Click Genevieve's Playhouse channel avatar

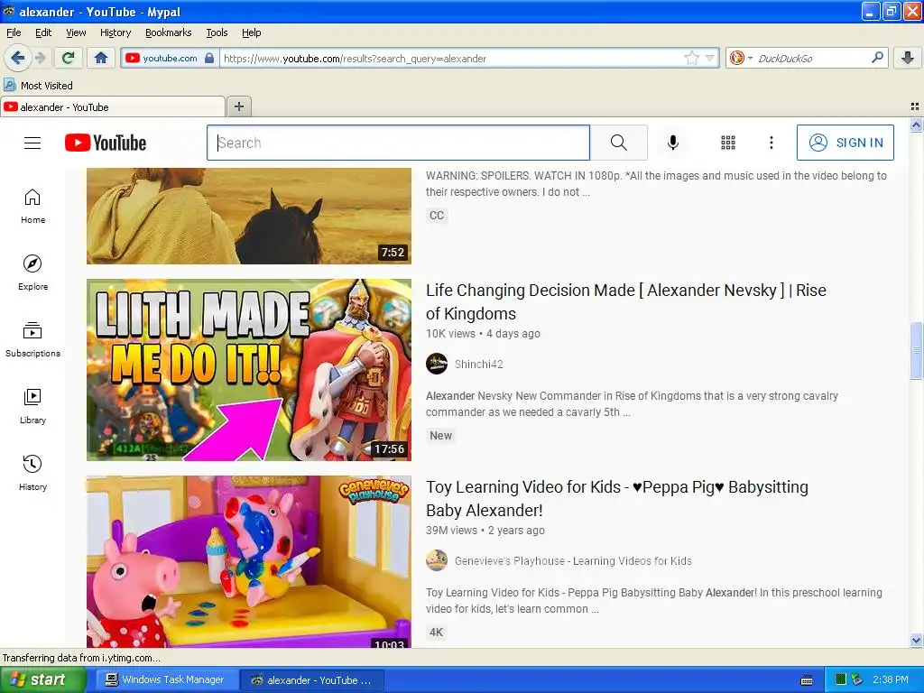coord(437,561)
